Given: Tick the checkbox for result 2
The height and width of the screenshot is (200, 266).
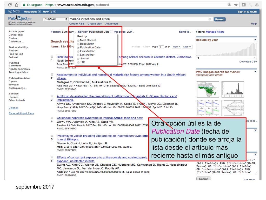Looking at the screenshot, I should tap(52, 74).
